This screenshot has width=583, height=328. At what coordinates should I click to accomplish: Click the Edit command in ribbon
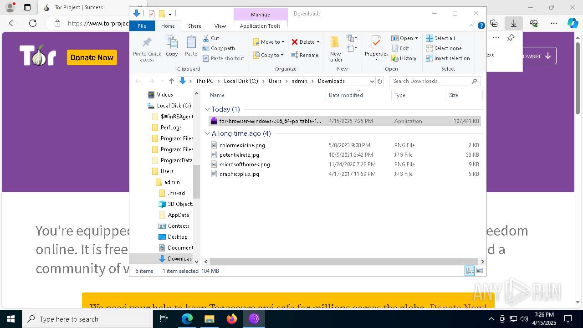tap(400, 48)
